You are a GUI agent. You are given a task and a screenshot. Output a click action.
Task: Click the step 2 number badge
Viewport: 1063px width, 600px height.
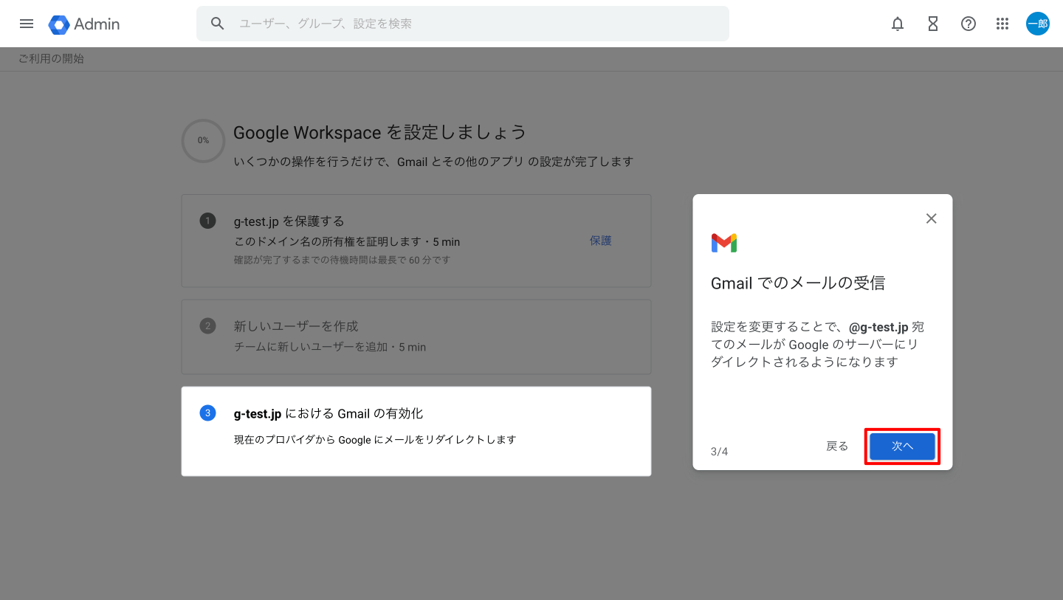(207, 325)
